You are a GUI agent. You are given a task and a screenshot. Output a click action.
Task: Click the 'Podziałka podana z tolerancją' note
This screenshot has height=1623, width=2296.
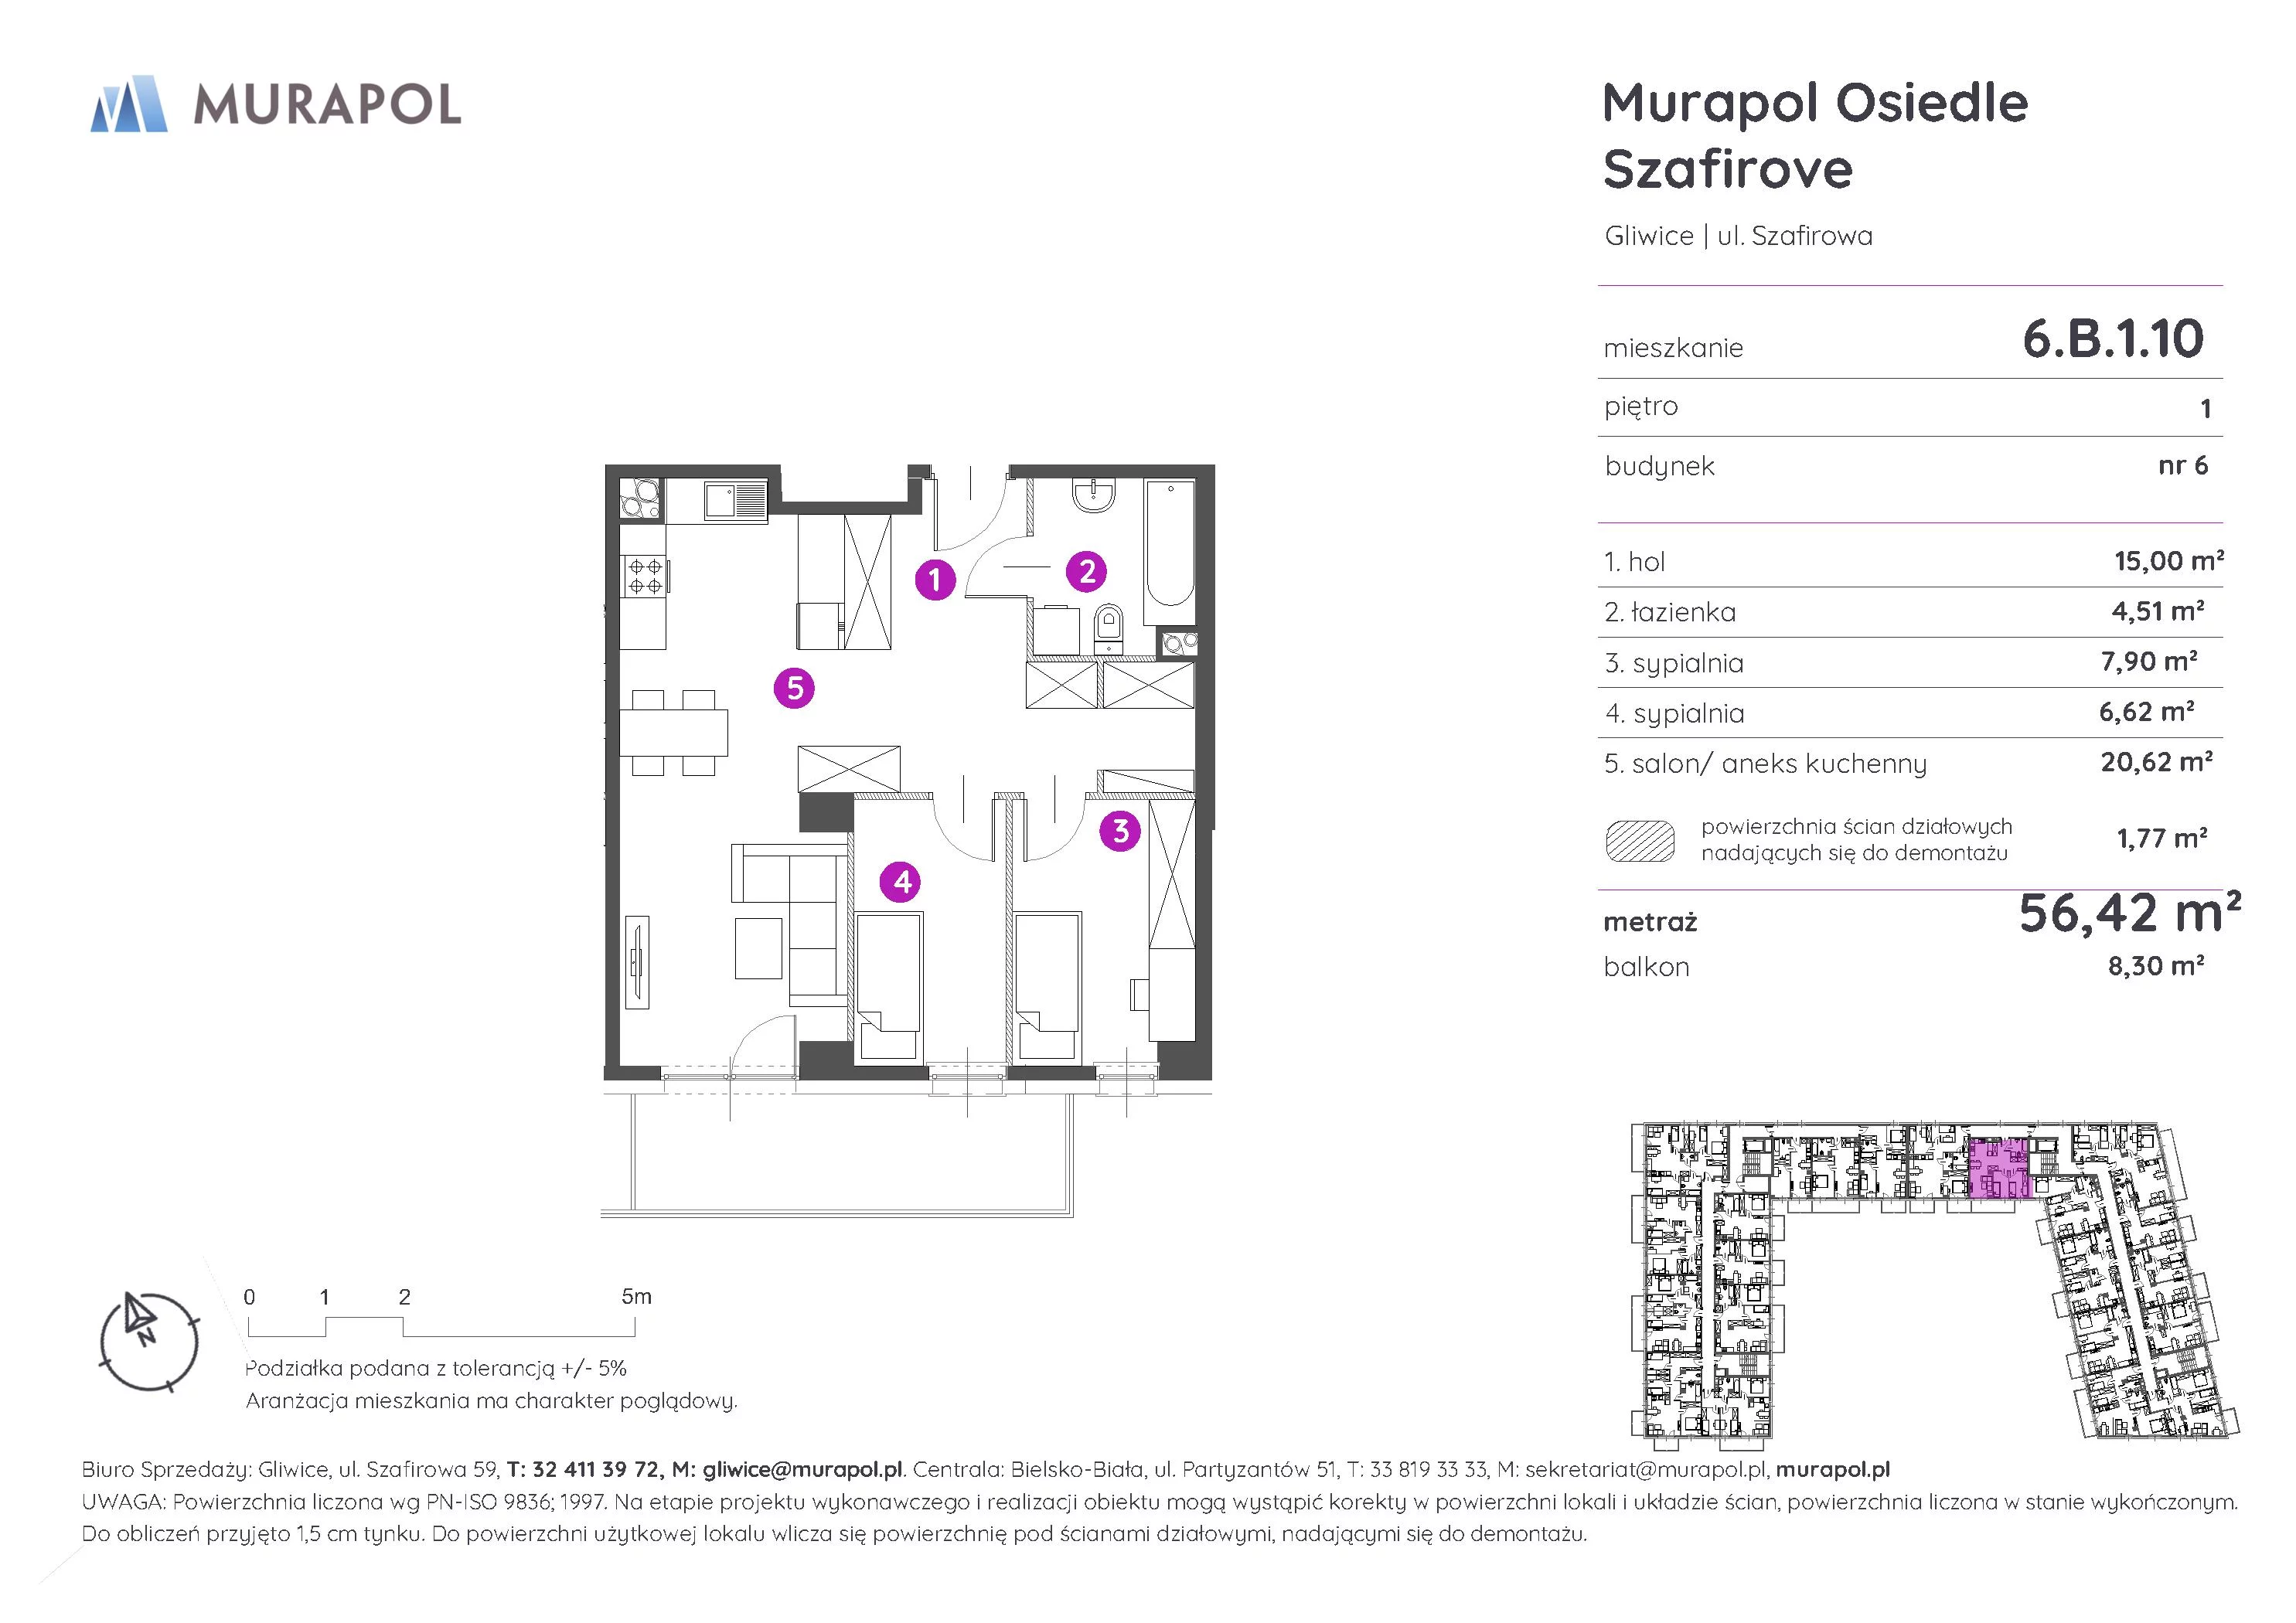point(436,1368)
